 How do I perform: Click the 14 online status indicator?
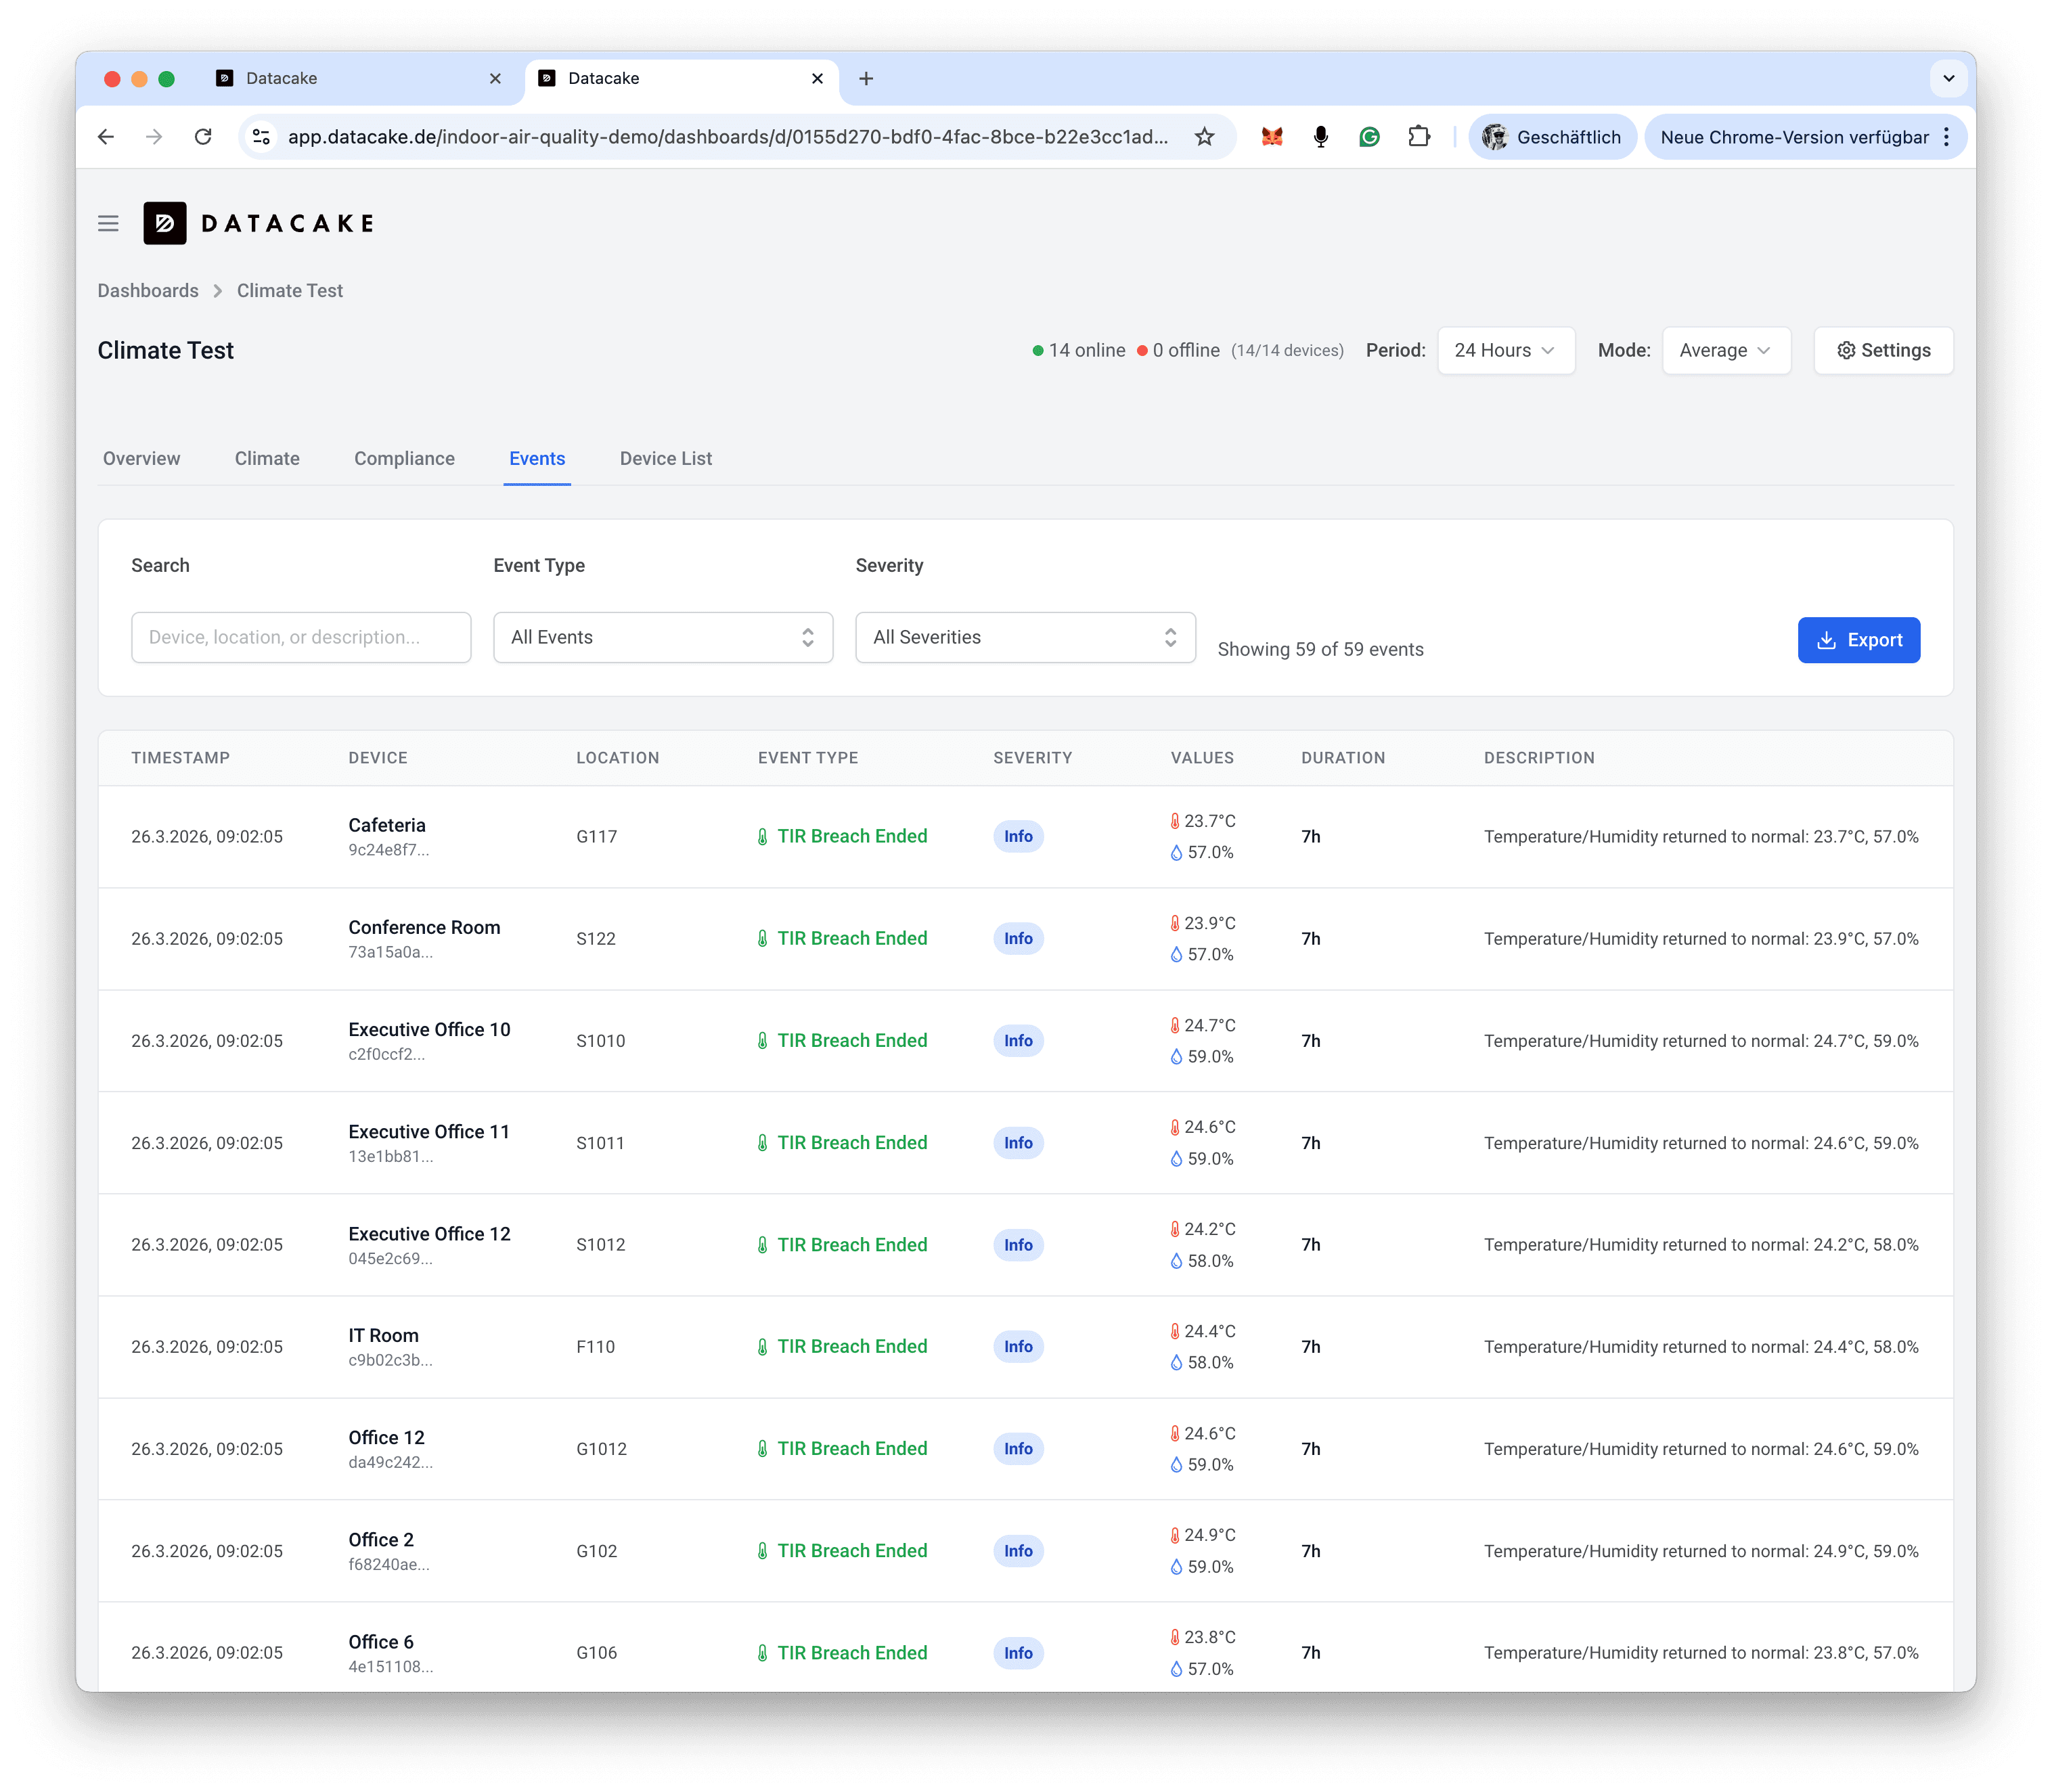click(x=1079, y=350)
